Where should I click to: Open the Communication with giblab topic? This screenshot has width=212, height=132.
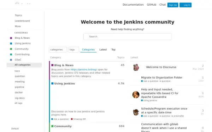(x=164, y=127)
